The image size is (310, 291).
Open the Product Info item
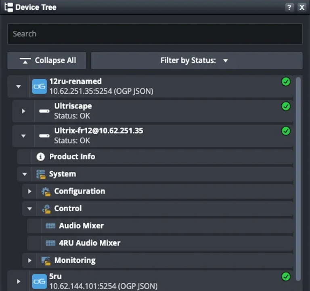pos(155,157)
